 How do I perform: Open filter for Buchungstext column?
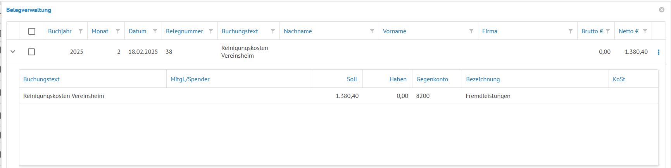273,31
